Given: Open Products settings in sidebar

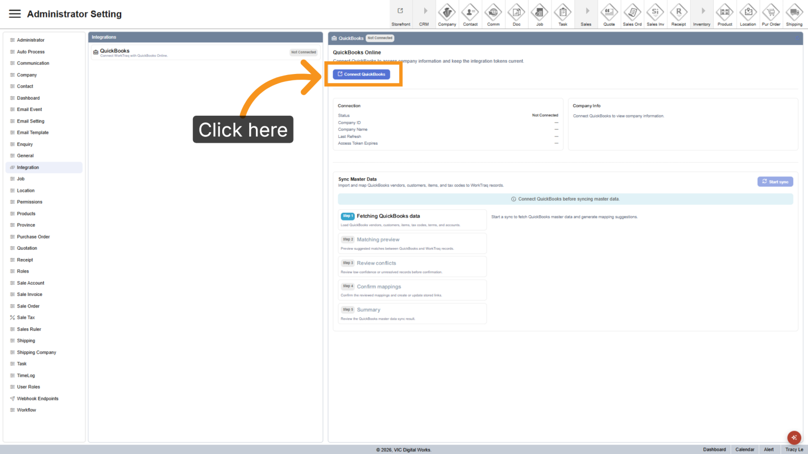Looking at the screenshot, I should point(44,213).
